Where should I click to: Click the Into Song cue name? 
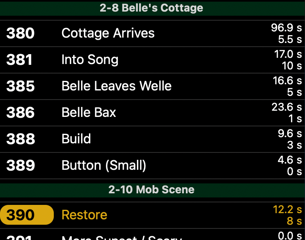90,60
